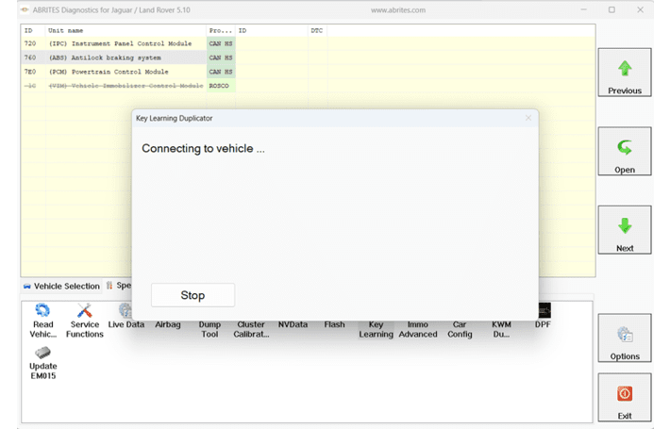Switch to Vehicle Selection tab

click(x=62, y=286)
